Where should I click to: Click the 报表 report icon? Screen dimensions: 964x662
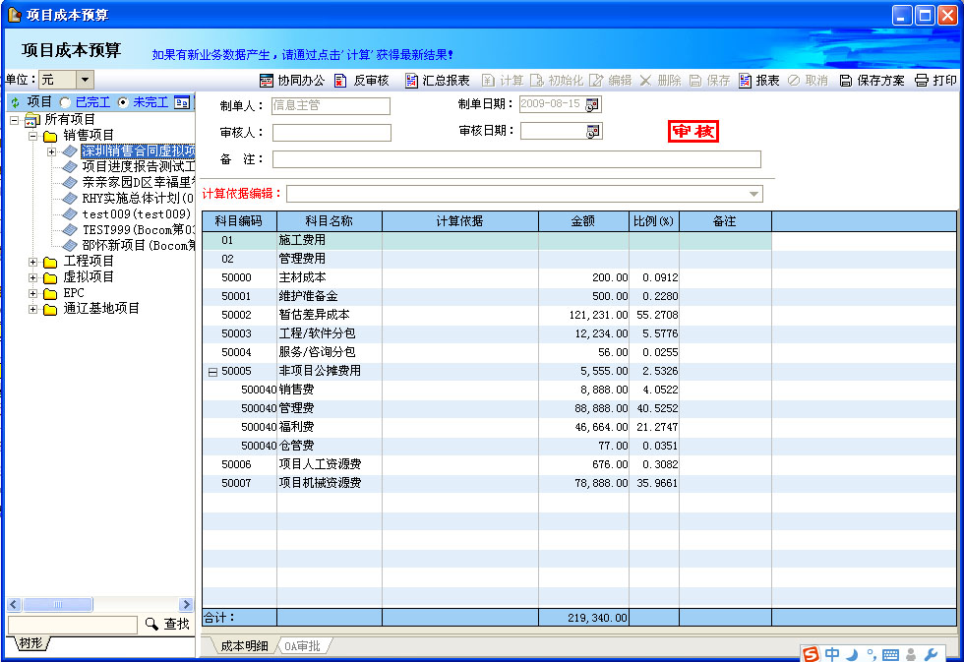(x=746, y=81)
